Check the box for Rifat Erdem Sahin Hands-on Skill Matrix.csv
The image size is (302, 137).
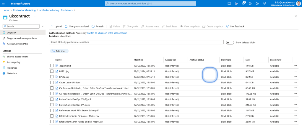[52, 121]
